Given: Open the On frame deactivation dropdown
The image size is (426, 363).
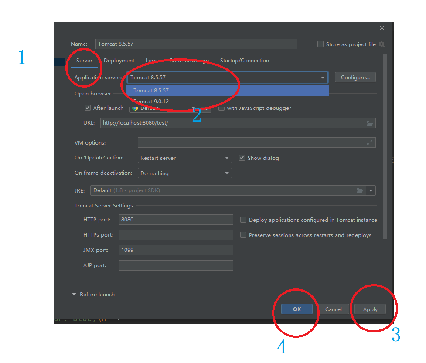Looking at the screenshot, I should (x=185, y=173).
